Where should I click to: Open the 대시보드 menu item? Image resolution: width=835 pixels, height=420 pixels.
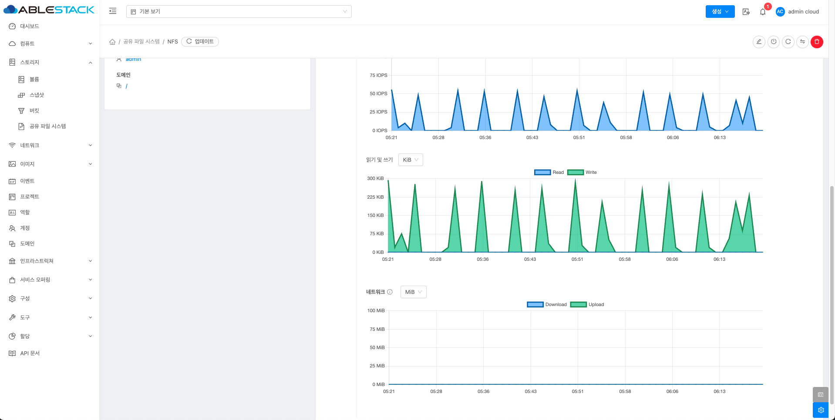coord(30,27)
